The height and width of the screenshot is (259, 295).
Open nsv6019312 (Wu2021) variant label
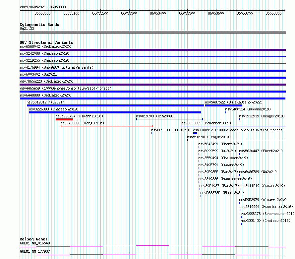[x=45, y=102]
